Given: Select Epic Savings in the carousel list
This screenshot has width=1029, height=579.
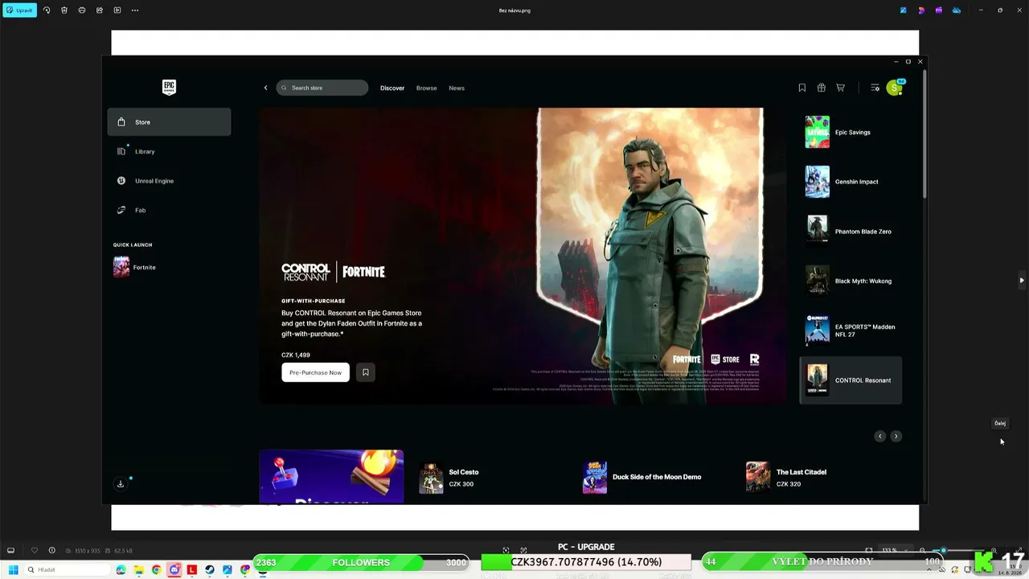Looking at the screenshot, I should coord(851,132).
